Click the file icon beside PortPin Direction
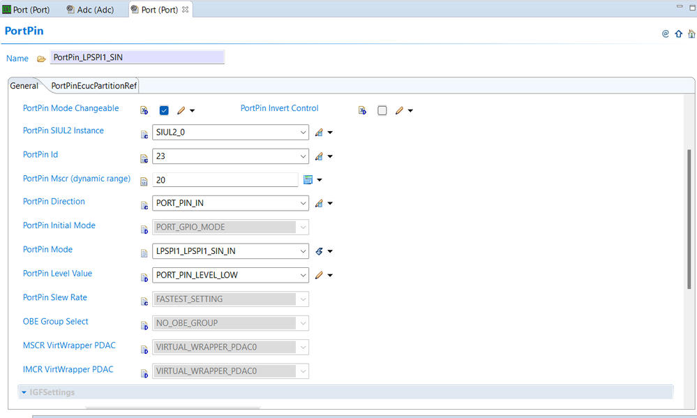 pyautogui.click(x=144, y=205)
